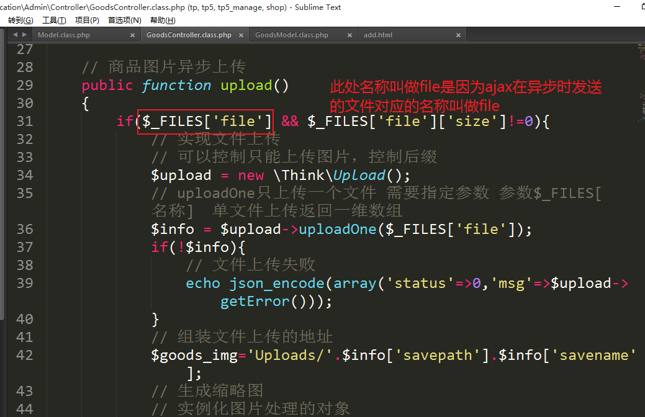The width and height of the screenshot is (645, 417).
Task: Switch to the GoodsModel.class.php tab
Action: coord(292,35)
